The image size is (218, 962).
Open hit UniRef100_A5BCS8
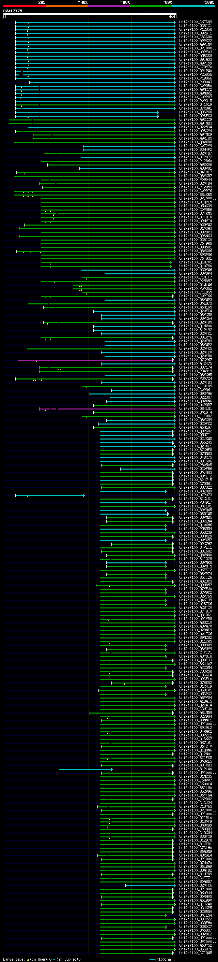(x=196, y=56)
